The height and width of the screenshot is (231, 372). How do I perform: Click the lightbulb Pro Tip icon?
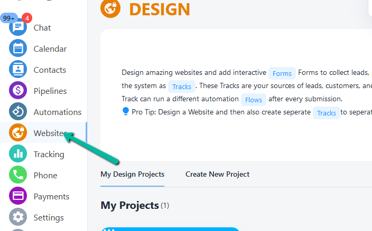(126, 112)
